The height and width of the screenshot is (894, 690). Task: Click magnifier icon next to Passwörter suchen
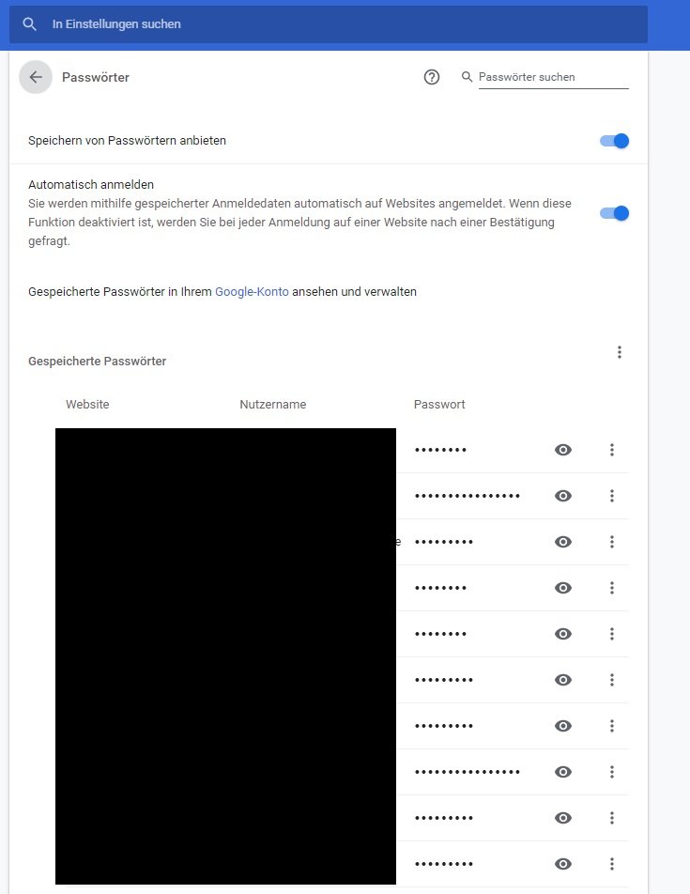tap(467, 76)
